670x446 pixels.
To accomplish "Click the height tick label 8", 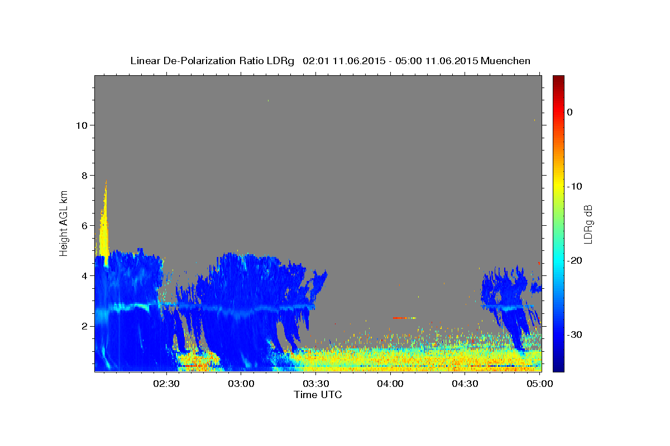I will pyautogui.click(x=84, y=175).
